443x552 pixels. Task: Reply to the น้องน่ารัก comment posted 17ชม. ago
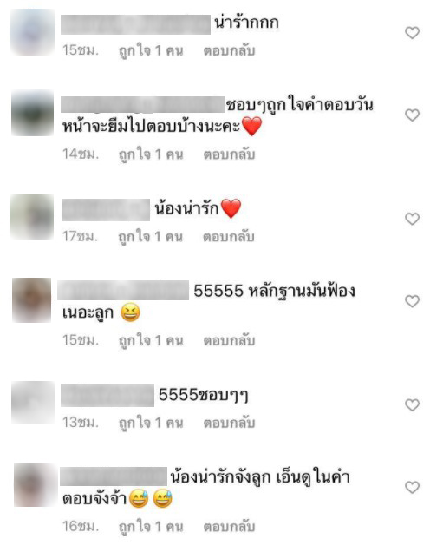(x=229, y=237)
